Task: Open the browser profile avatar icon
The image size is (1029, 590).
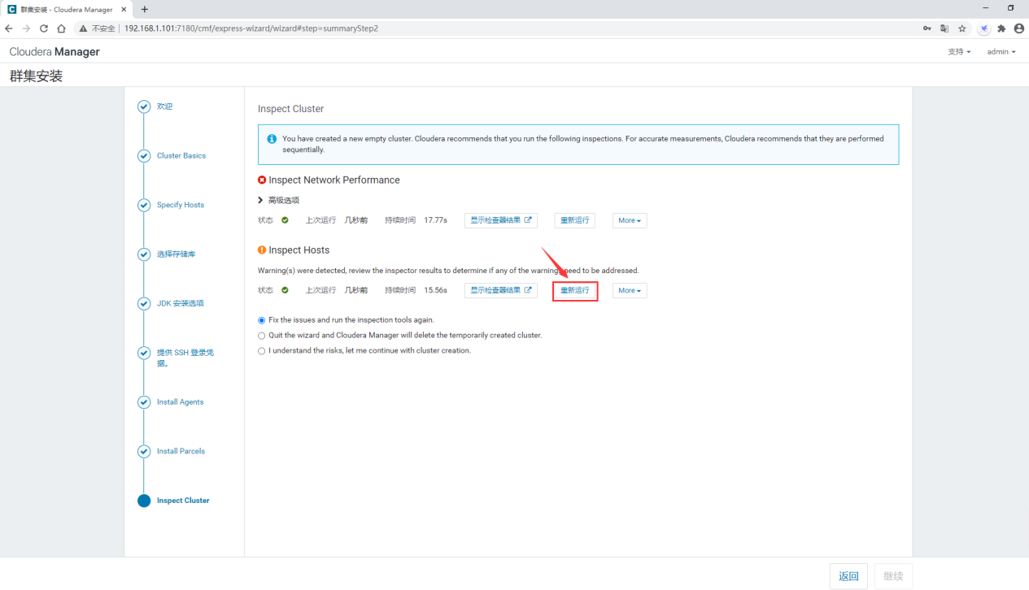Action: pyautogui.click(x=1018, y=28)
